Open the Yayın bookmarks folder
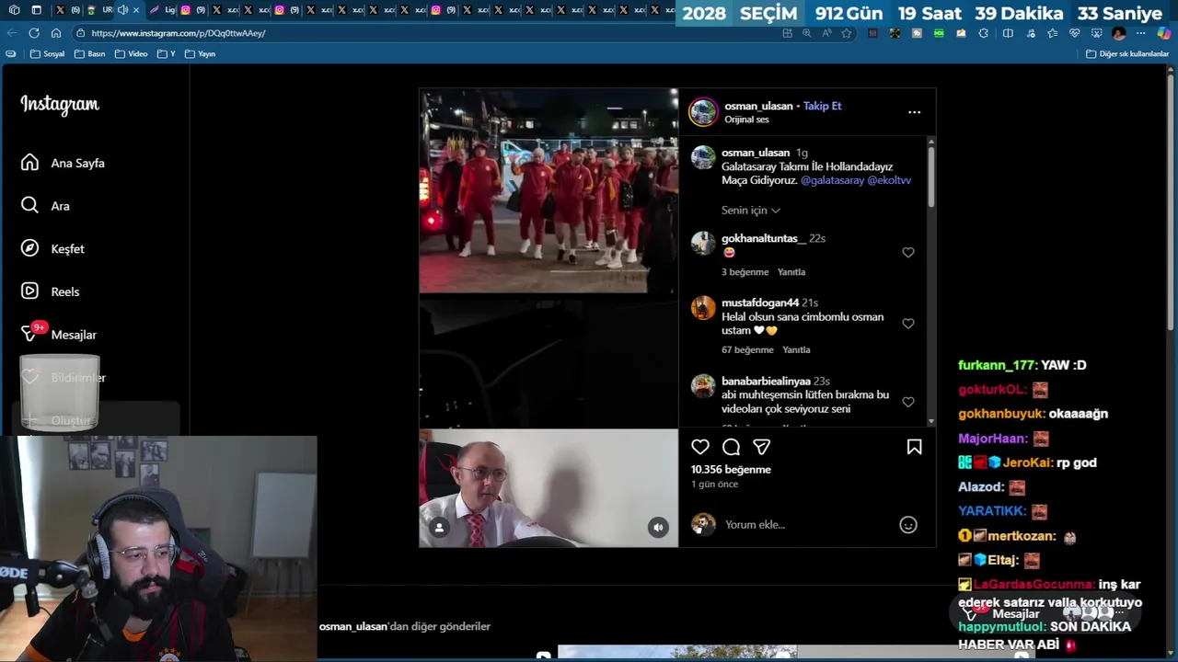 [201, 54]
